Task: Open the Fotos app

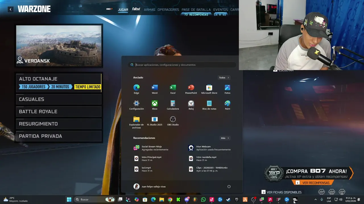Action: point(227,89)
